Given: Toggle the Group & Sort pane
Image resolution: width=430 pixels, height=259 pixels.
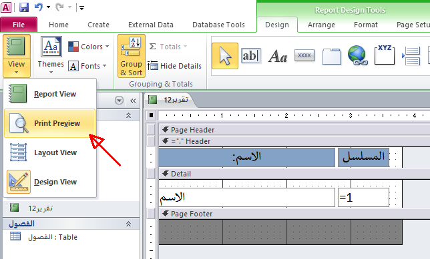Looking at the screenshot, I should click(132, 56).
